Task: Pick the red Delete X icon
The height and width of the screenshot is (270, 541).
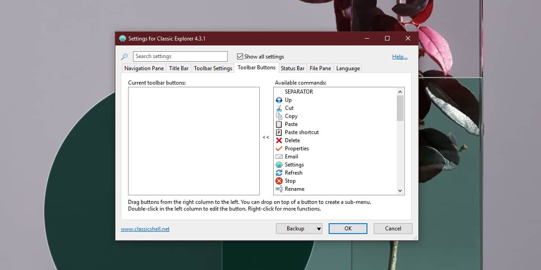Action: (279, 140)
